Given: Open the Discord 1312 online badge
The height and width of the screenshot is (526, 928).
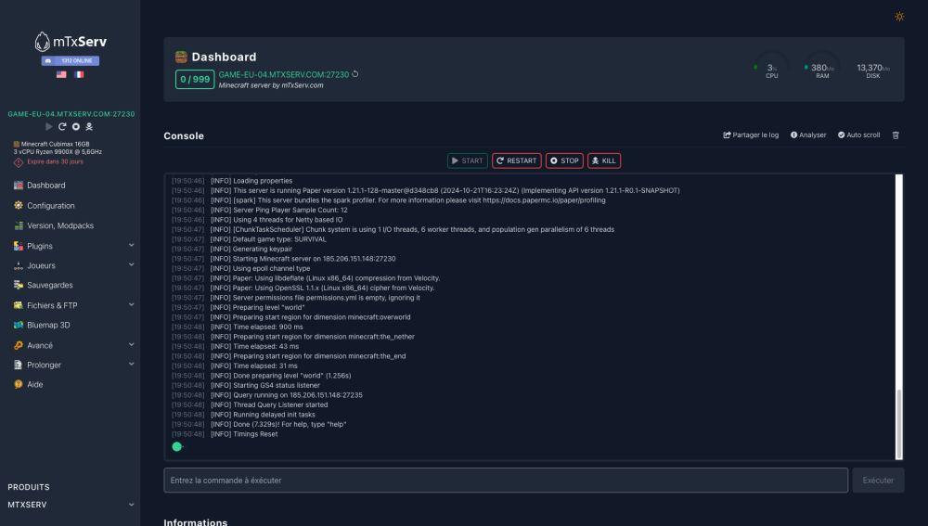Looking at the screenshot, I should pos(70,61).
